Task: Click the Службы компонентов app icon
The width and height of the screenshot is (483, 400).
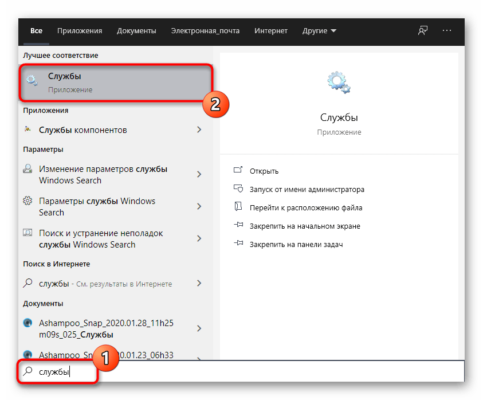Action: [28, 130]
